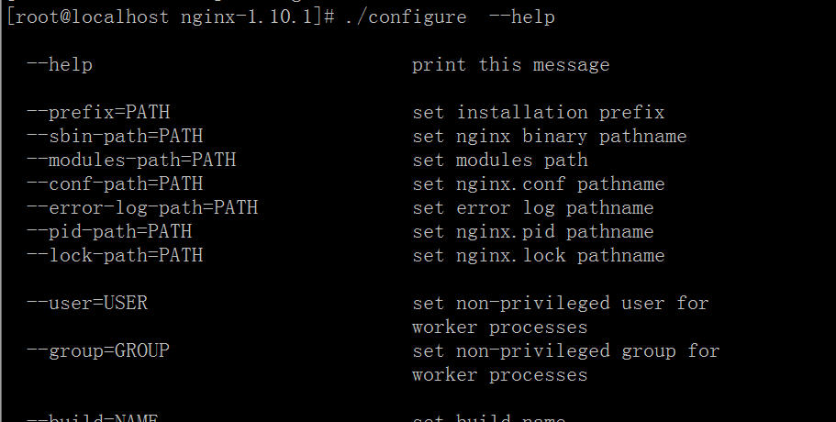Click the "--modules-path=PATH" option
The image size is (836, 422).
(132, 161)
